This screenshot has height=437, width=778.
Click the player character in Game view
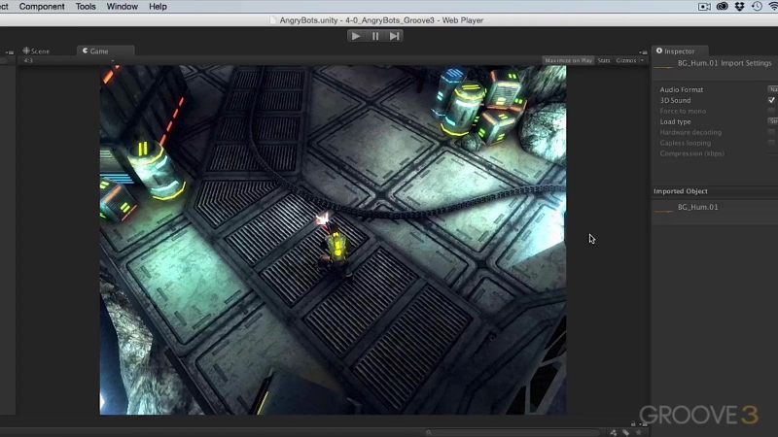[x=336, y=250]
